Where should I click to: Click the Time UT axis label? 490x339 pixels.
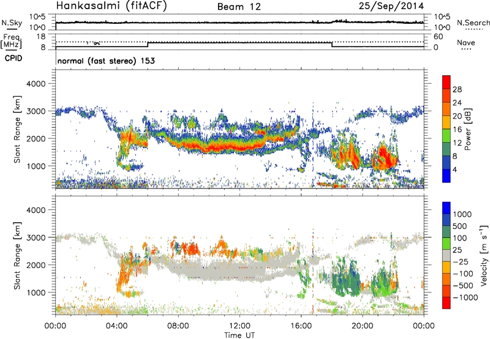click(239, 335)
